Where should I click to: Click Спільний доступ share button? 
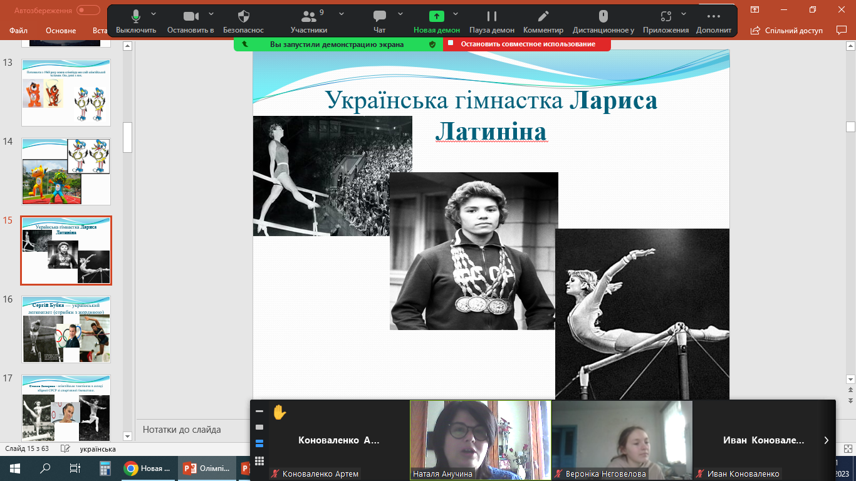pos(788,30)
